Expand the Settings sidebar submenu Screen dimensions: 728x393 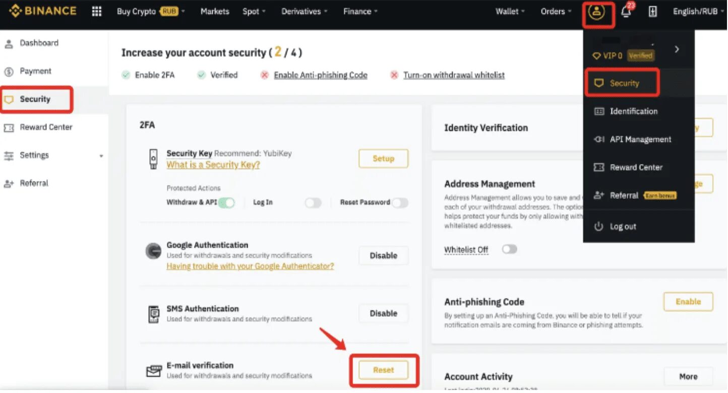[x=101, y=156]
